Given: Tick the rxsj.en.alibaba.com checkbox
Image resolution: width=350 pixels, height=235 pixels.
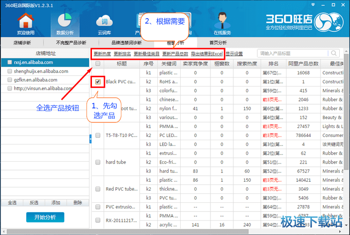Looking at the screenshot, I should pyautogui.click(x=10, y=62).
